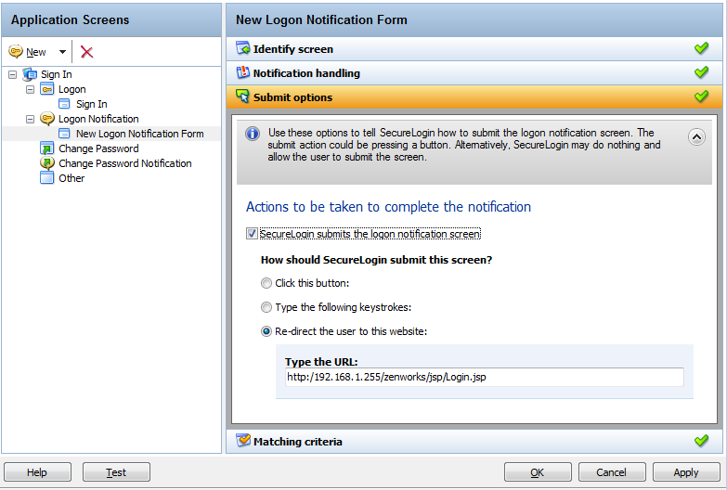Select the Click this button option
Screen dimensions: 727x490
coord(267,283)
